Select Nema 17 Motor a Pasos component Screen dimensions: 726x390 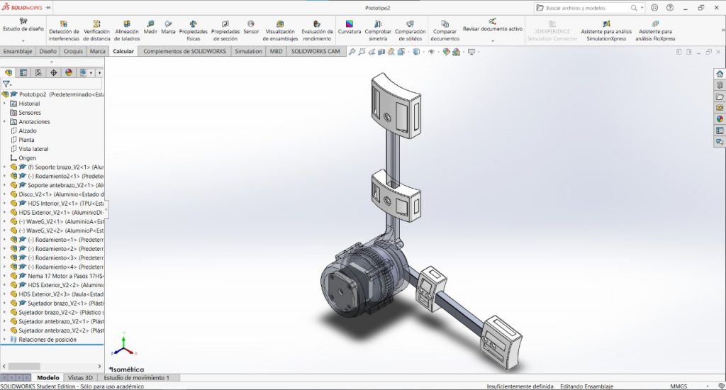pos(61,275)
